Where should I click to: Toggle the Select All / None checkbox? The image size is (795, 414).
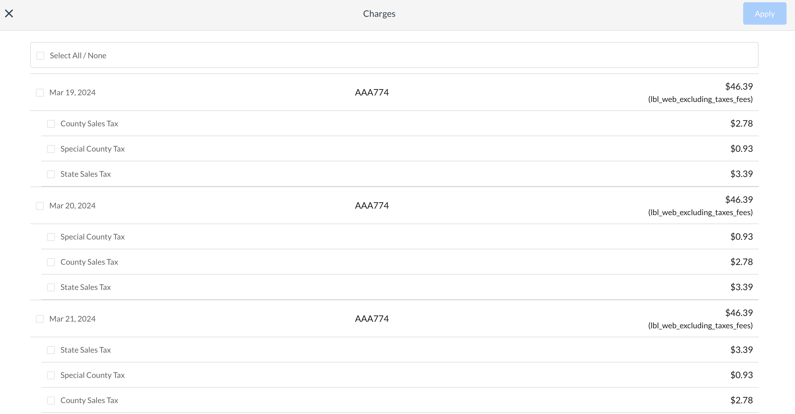(x=40, y=55)
